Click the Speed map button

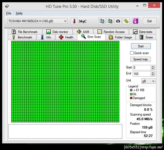point(140,59)
